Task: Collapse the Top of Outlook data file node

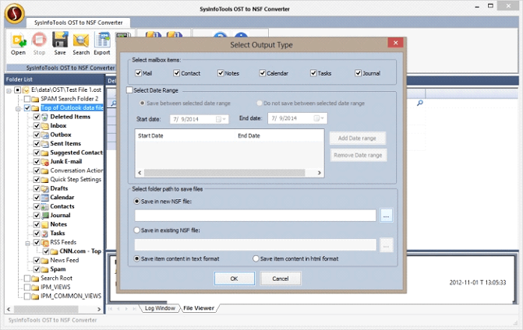Action: point(19,108)
